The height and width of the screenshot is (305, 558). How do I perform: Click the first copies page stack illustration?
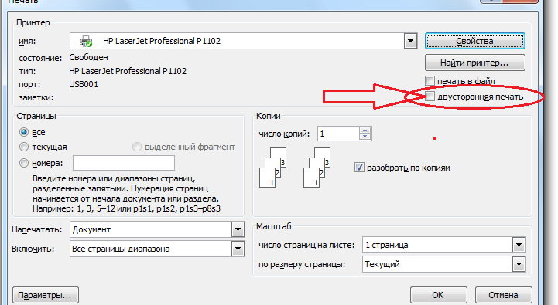coord(272,168)
